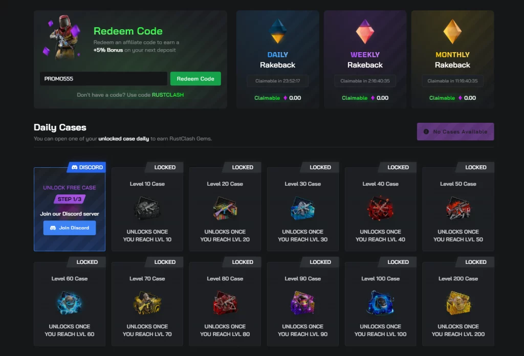Open the Level 100 Case
Viewport: 524px width, 356px height.
click(380, 303)
